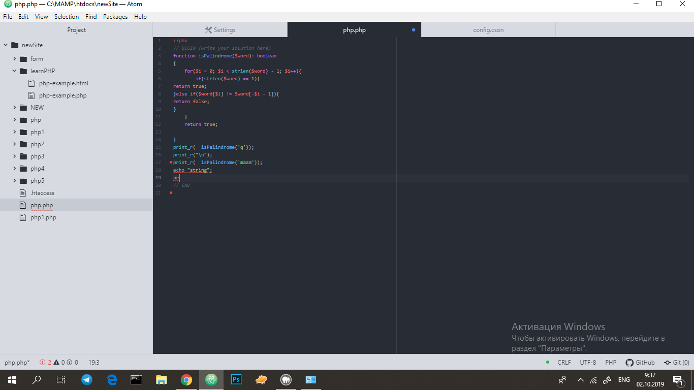Open the View menu
Image resolution: width=694 pixels, height=390 pixels.
42,17
